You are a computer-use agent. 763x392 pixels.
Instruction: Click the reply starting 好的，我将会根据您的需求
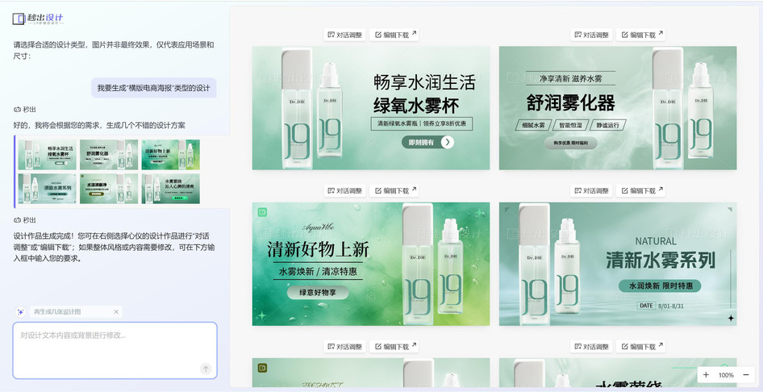[99, 125]
